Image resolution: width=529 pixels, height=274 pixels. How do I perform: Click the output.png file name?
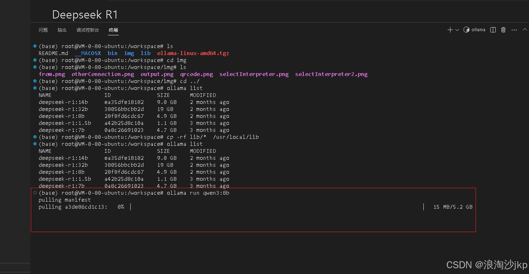157,74
